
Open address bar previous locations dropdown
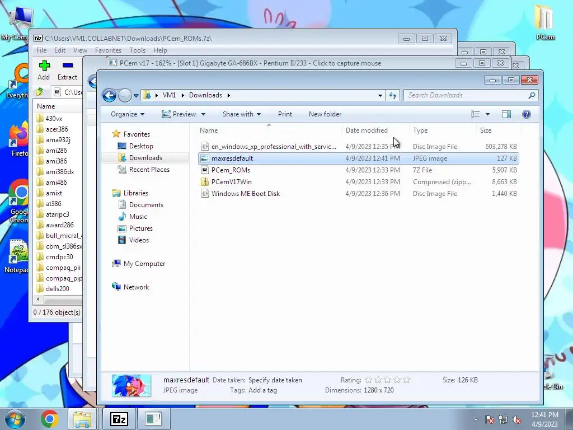coord(380,95)
